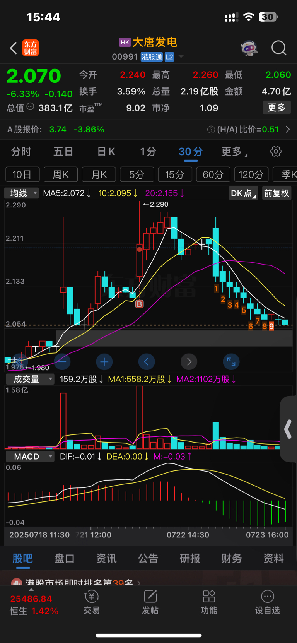297x643 pixels.
Task: Tap the B buy marker on chart
Action: (x=140, y=304)
